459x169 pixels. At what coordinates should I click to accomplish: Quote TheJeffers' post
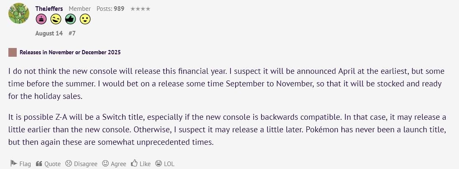coord(48,164)
